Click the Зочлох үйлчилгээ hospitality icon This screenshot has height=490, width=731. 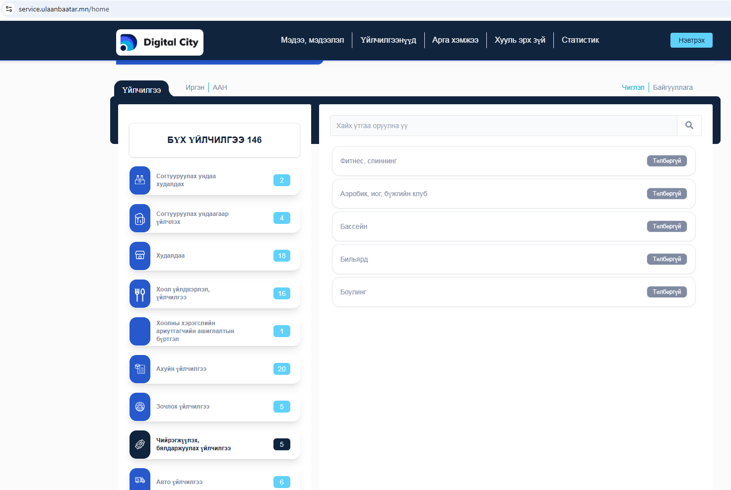point(140,407)
